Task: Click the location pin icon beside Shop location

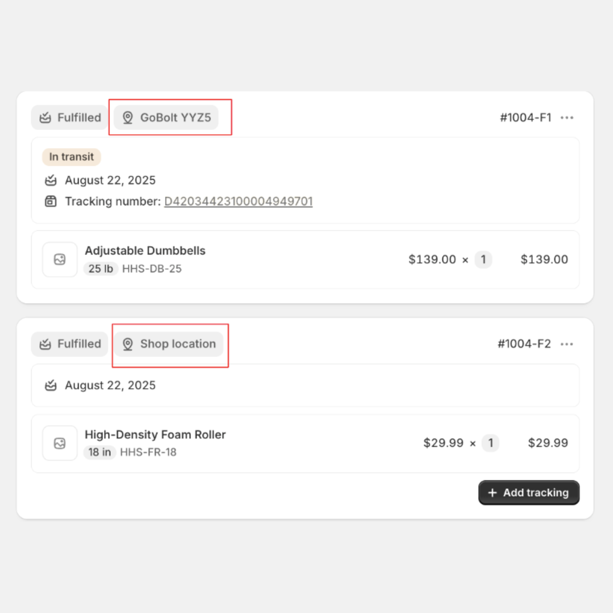Action: click(128, 344)
